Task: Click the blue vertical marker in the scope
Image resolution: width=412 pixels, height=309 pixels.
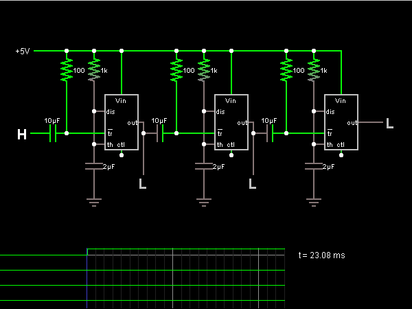Action: point(87,278)
